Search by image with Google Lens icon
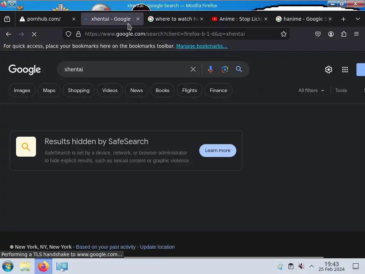The image size is (365, 274). (225, 69)
